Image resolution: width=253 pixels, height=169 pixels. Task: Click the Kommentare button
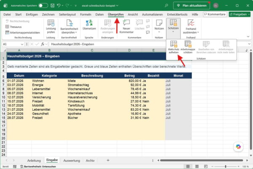215,14
